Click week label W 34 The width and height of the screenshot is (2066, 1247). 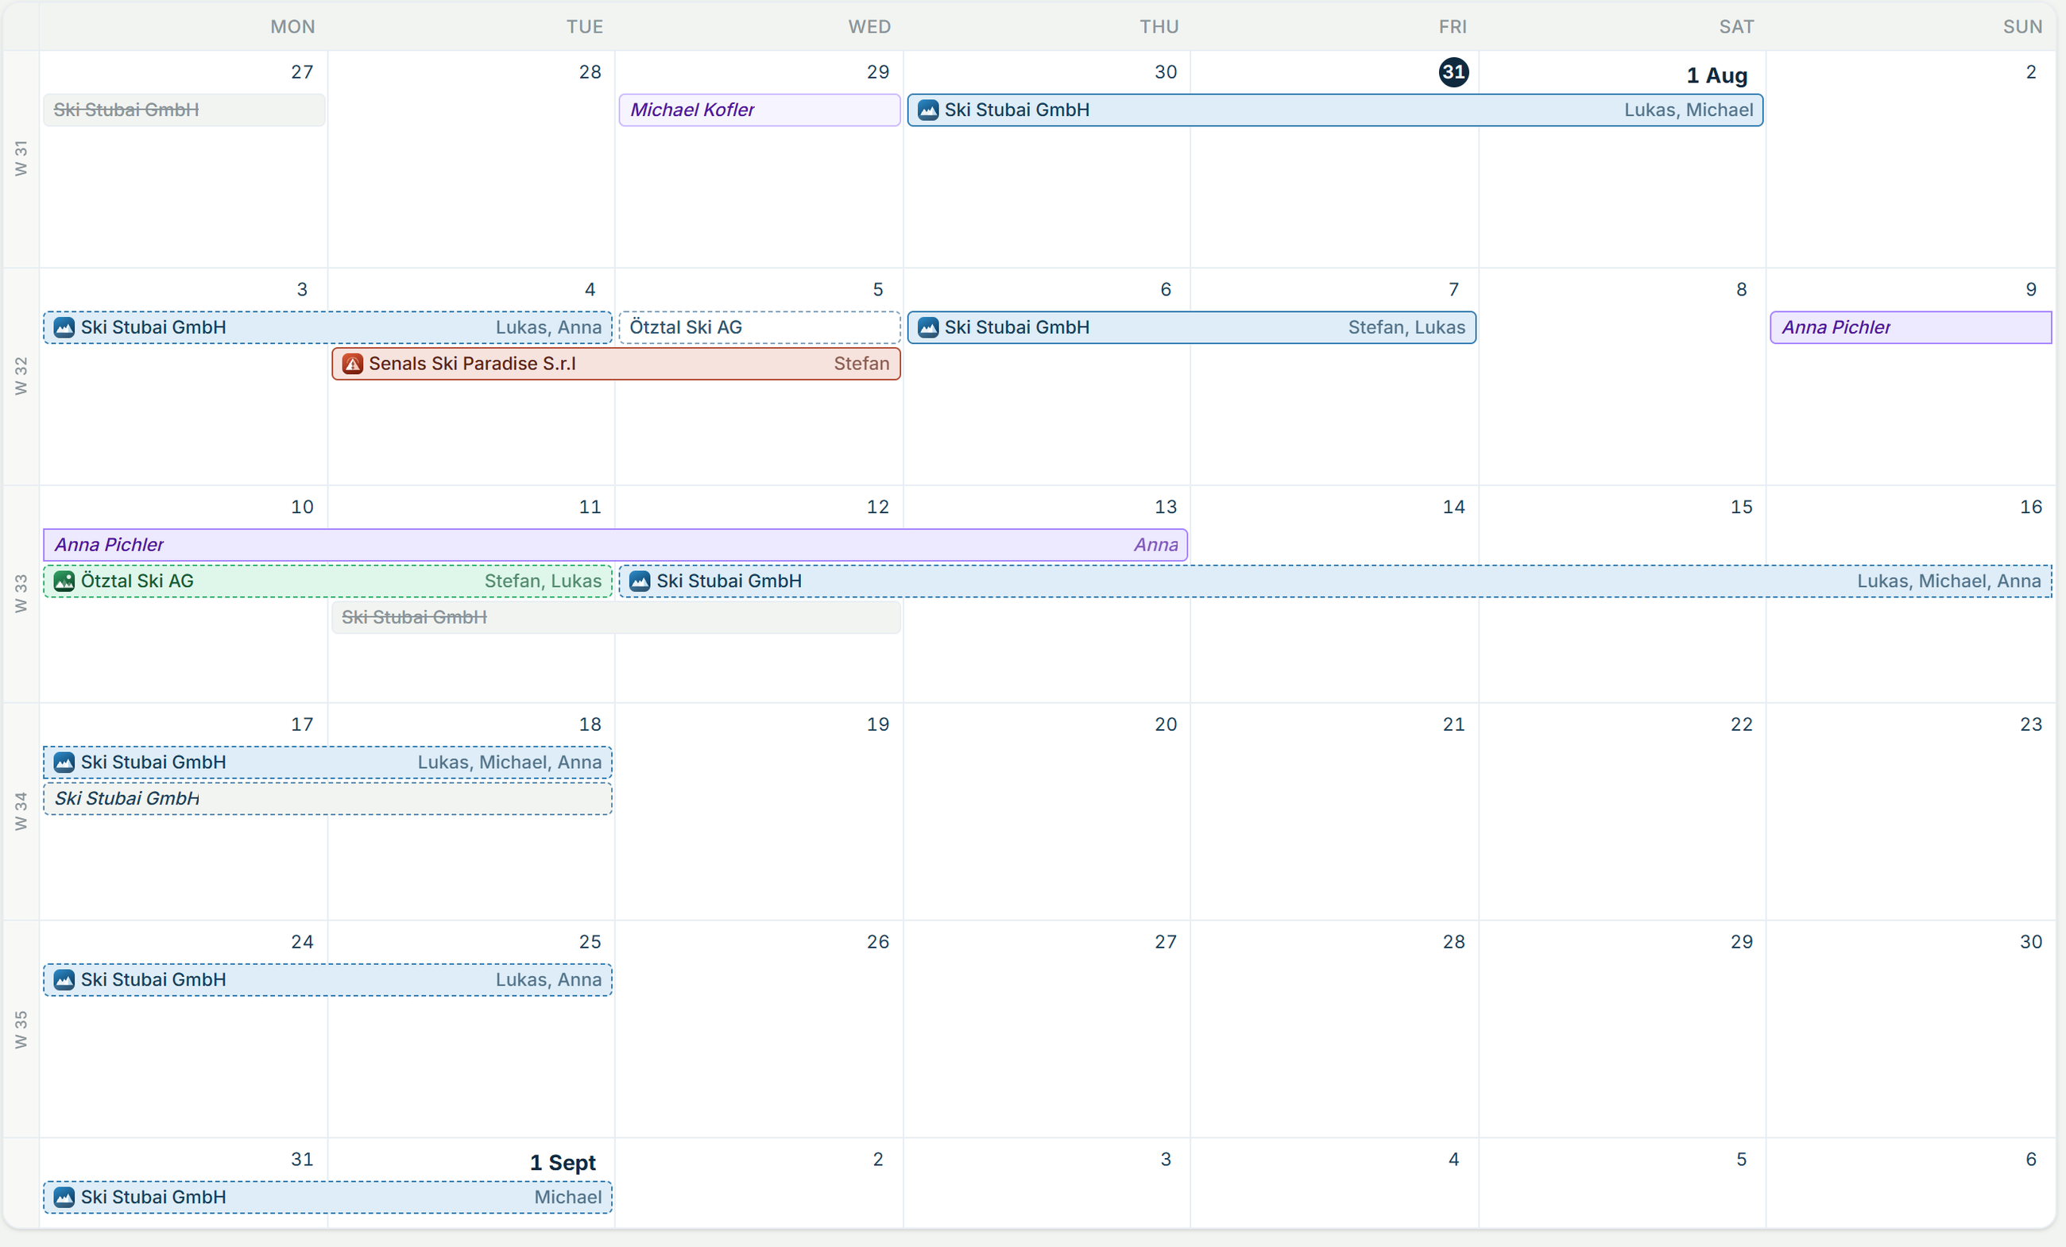(21, 811)
